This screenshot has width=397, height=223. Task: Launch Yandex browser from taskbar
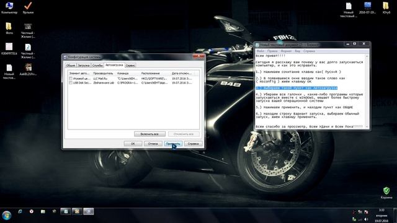click(32, 211)
